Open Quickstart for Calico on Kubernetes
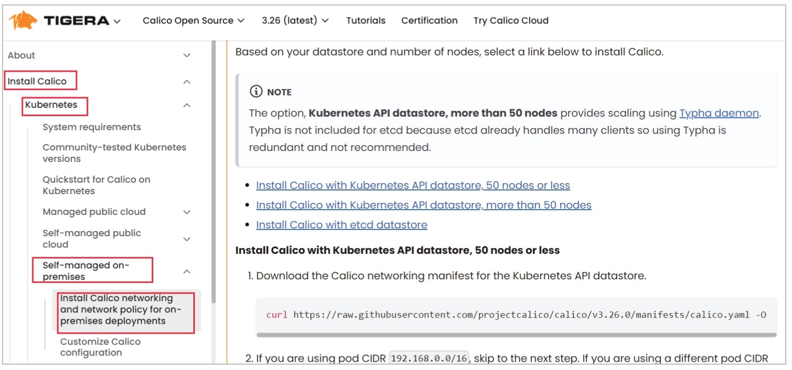The height and width of the screenshot is (370, 792). point(96,185)
